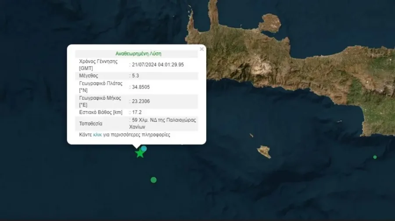Viewport: 395px width, 221px height.
Task: Close the earthquake info popup
Action: pyautogui.click(x=202, y=49)
